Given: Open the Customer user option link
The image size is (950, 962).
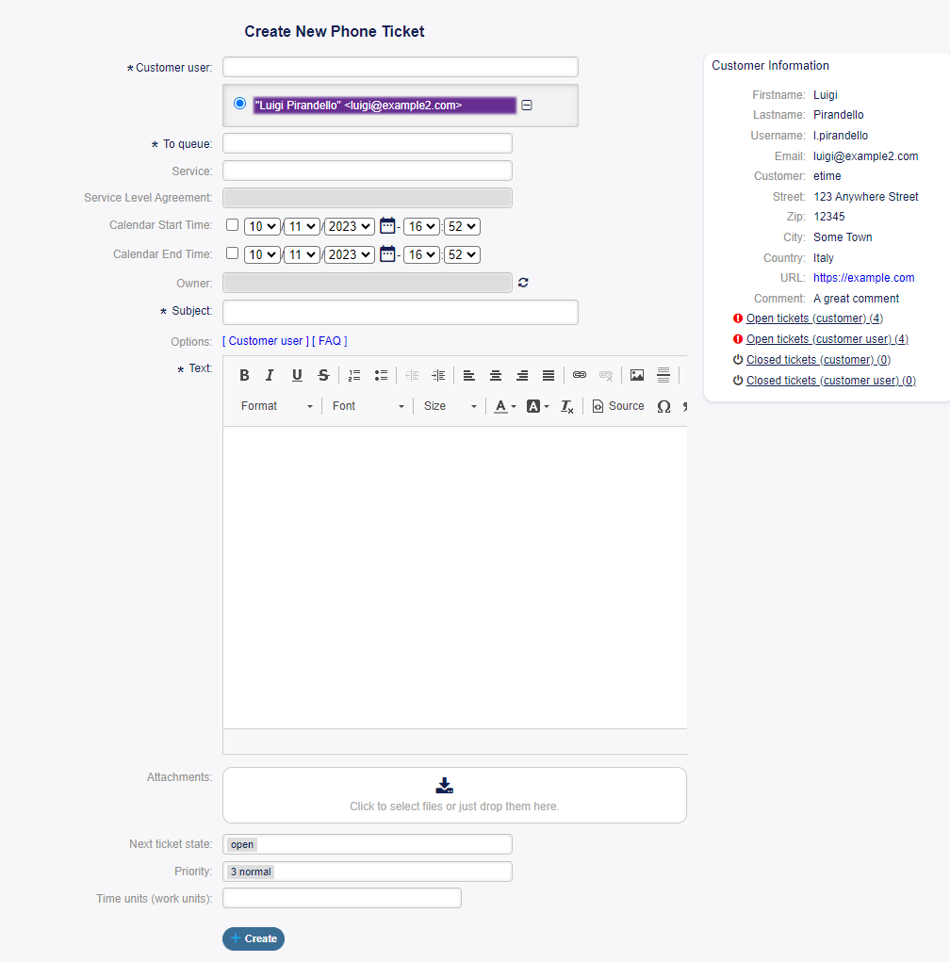Looking at the screenshot, I should [266, 341].
